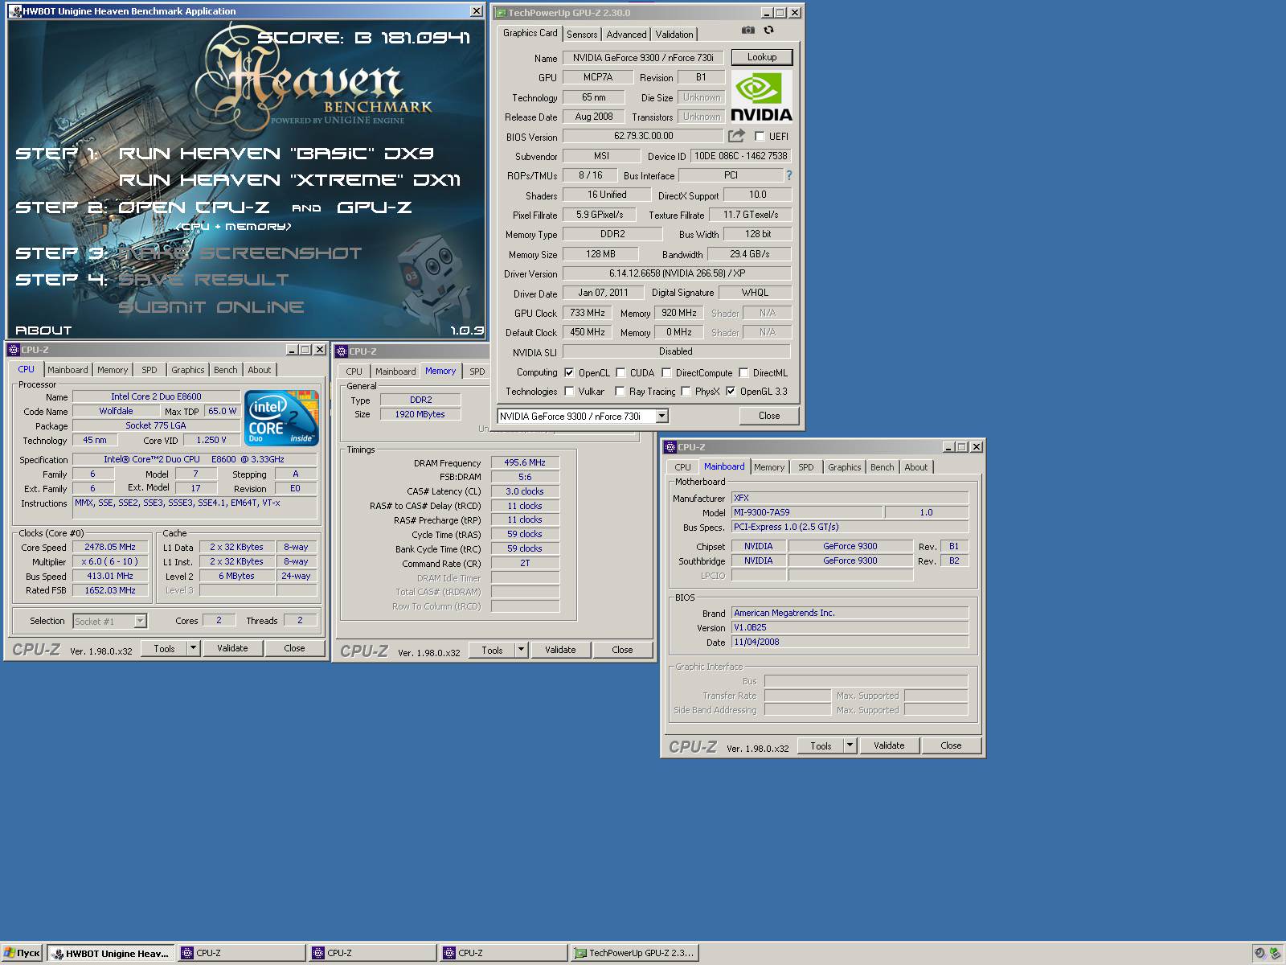Open the Tools dropdown arrow in CPU-Z Memory window
The width and height of the screenshot is (1286, 965).
coord(521,650)
